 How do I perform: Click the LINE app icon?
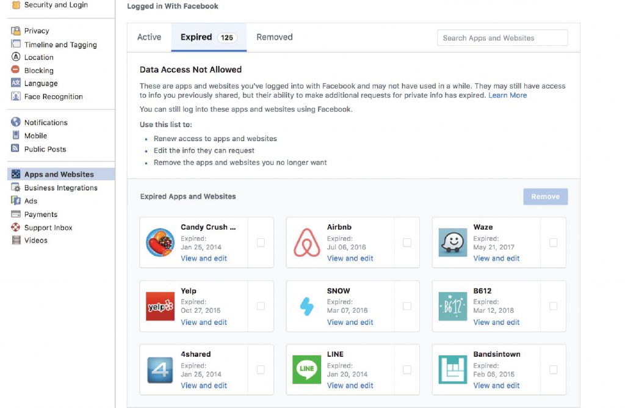(306, 369)
